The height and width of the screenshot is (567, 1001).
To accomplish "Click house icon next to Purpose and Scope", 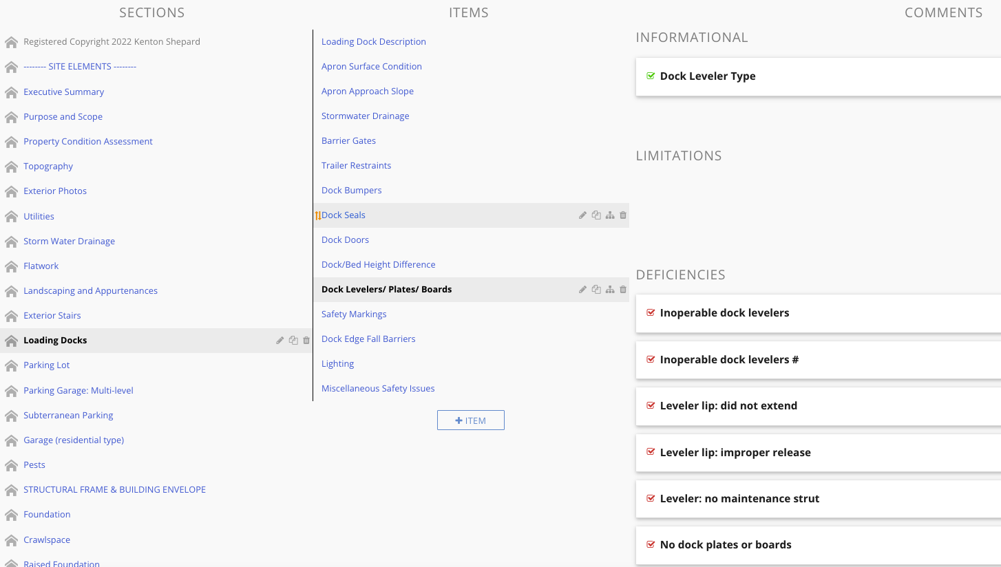I will 11,117.
